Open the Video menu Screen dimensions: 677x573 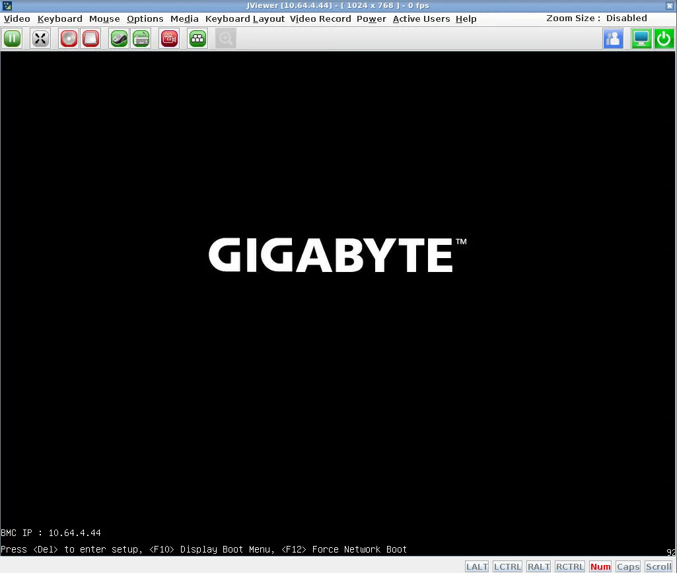pos(17,19)
